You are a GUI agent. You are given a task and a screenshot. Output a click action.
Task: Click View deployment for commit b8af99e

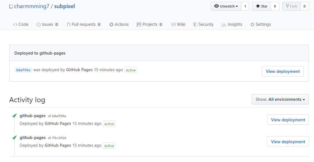pyautogui.click(x=283, y=71)
